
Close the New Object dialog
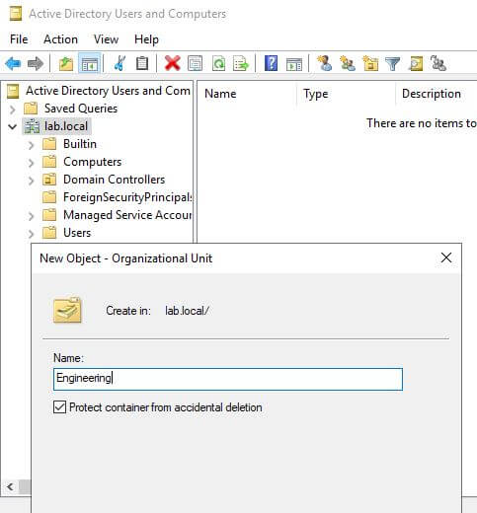click(x=446, y=257)
